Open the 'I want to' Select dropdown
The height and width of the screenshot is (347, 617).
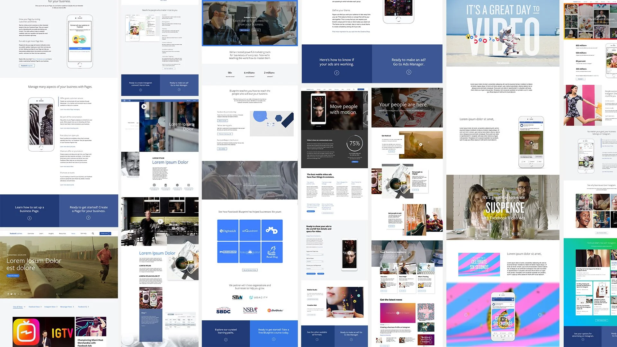point(255,184)
